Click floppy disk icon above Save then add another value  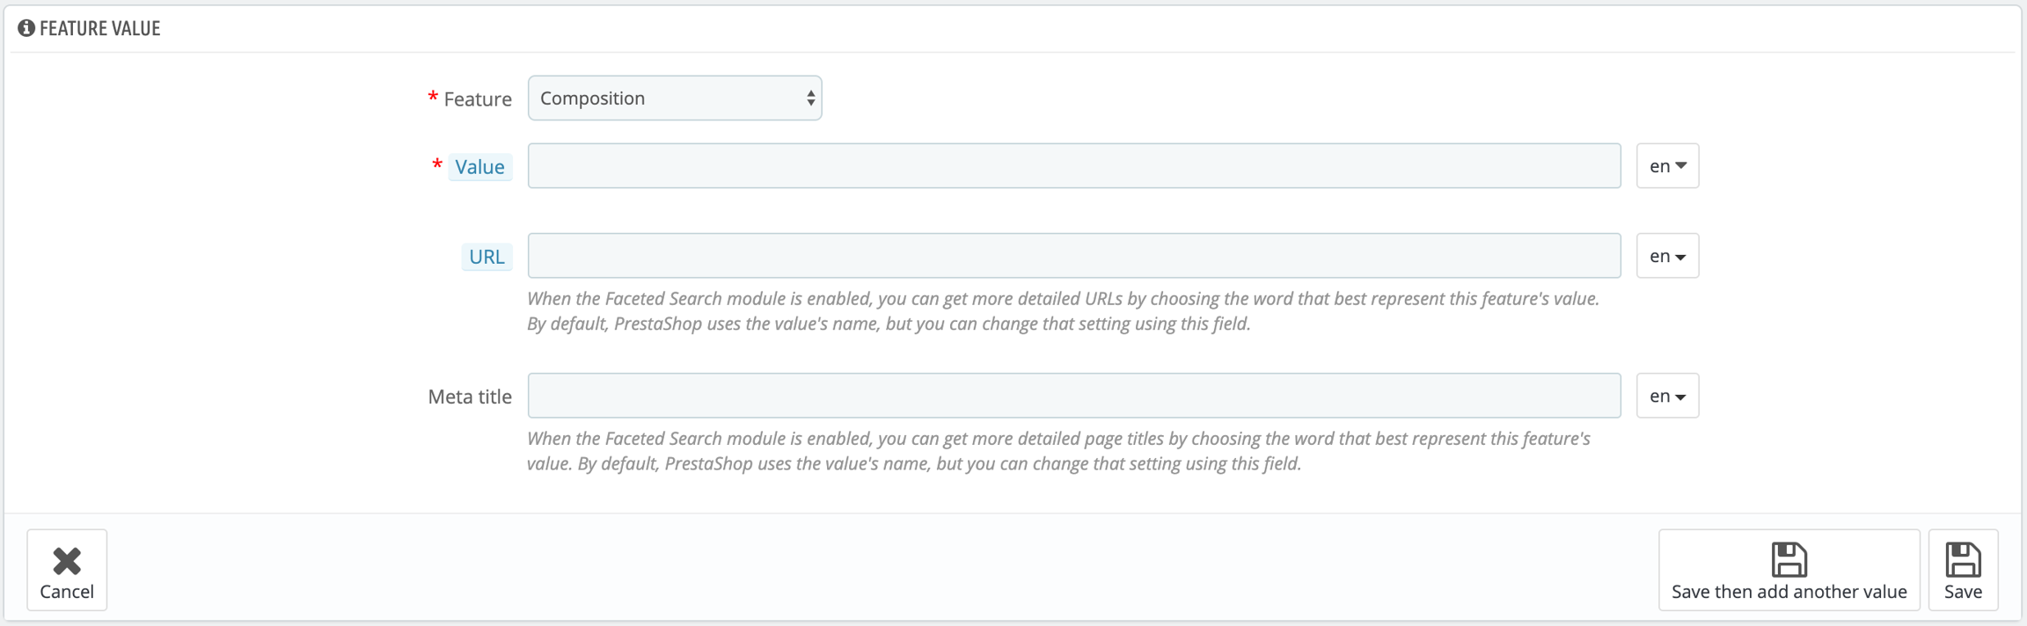1789,559
